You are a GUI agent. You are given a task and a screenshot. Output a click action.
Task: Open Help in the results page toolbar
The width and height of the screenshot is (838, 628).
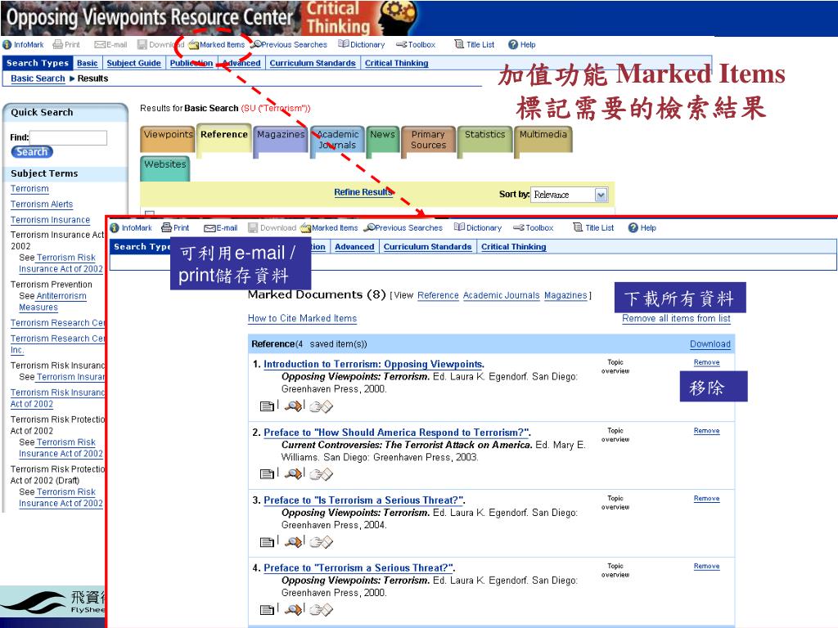521,45
